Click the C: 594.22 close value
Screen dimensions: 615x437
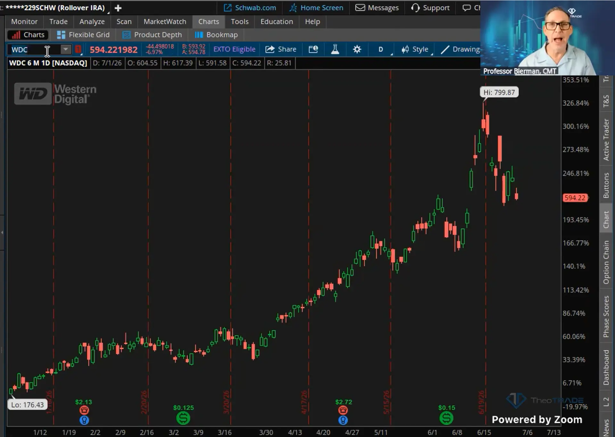point(247,63)
